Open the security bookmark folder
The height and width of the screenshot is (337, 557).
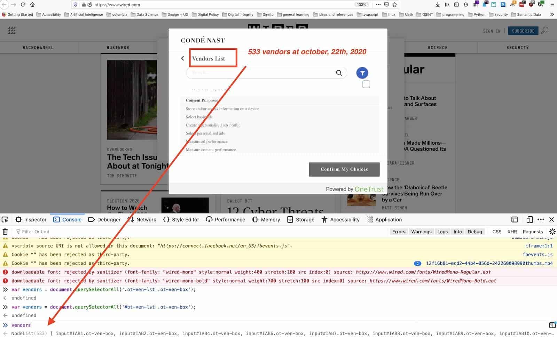click(498, 14)
